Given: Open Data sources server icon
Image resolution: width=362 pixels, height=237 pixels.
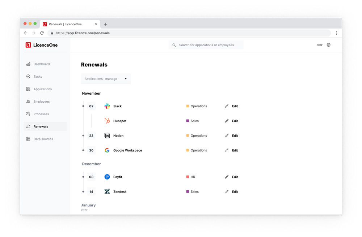Looking at the screenshot, I should click(28, 139).
